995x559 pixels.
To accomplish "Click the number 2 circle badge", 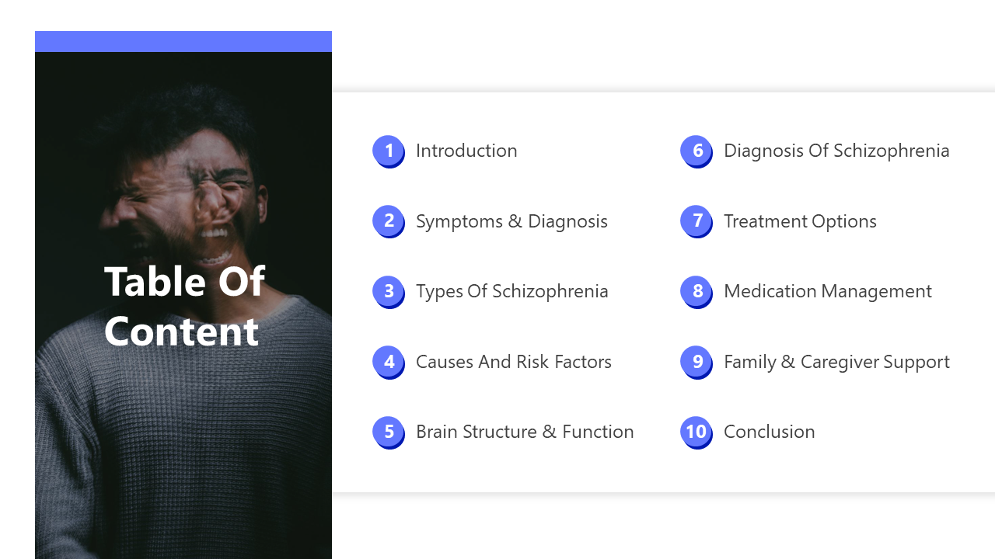I will click(389, 221).
